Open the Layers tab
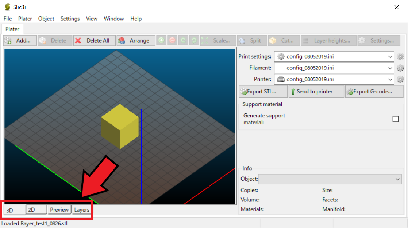The height and width of the screenshot is (228, 408). pos(82,209)
